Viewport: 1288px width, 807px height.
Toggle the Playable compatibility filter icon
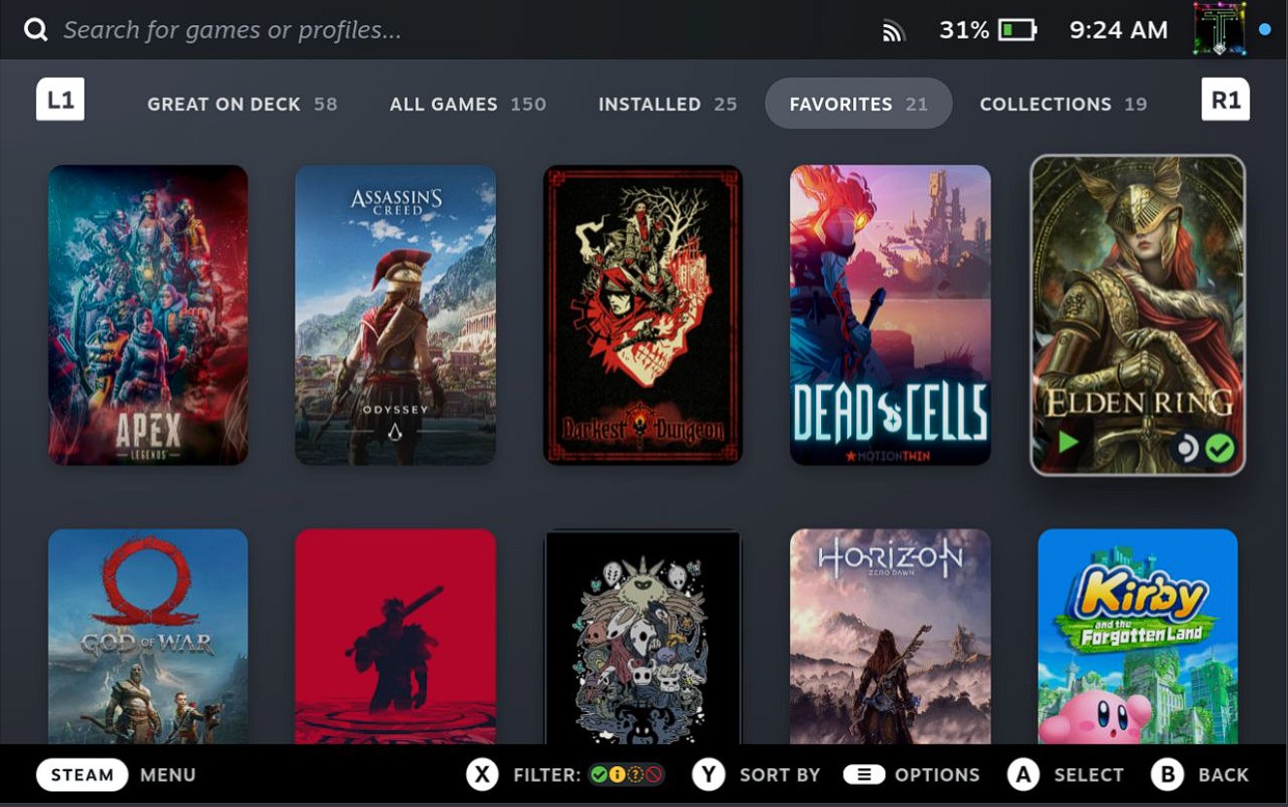[617, 775]
